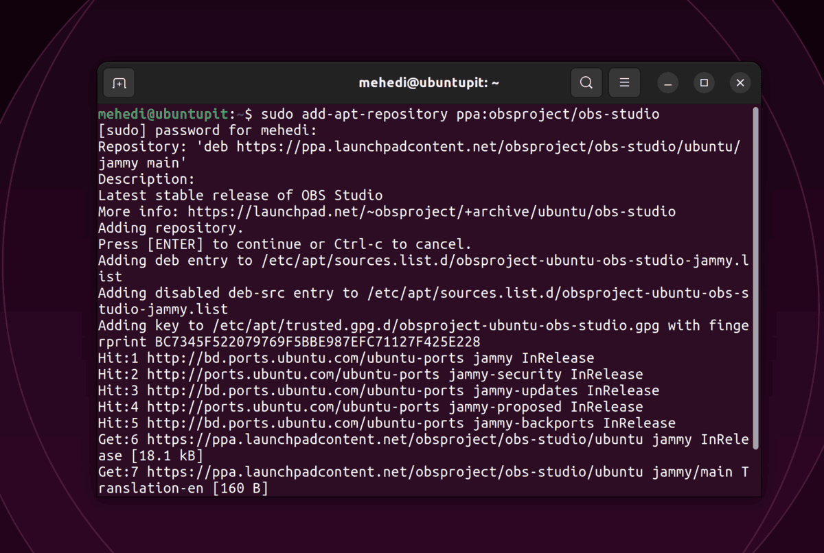Click the 'ase [18.1 kB]' text

pyautogui.click(x=150, y=456)
